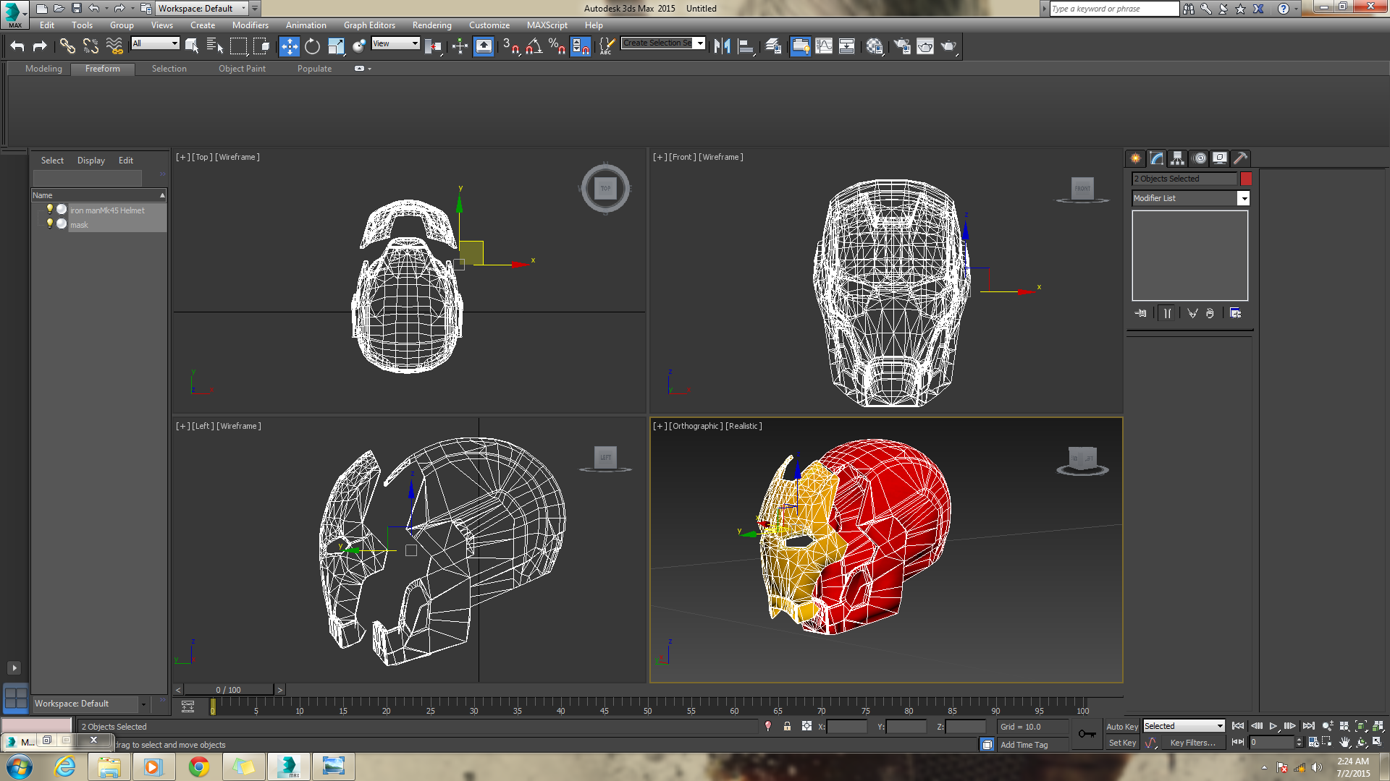The image size is (1390, 781).
Task: Activate Bind to Space Warp tool
Action: [x=114, y=46]
